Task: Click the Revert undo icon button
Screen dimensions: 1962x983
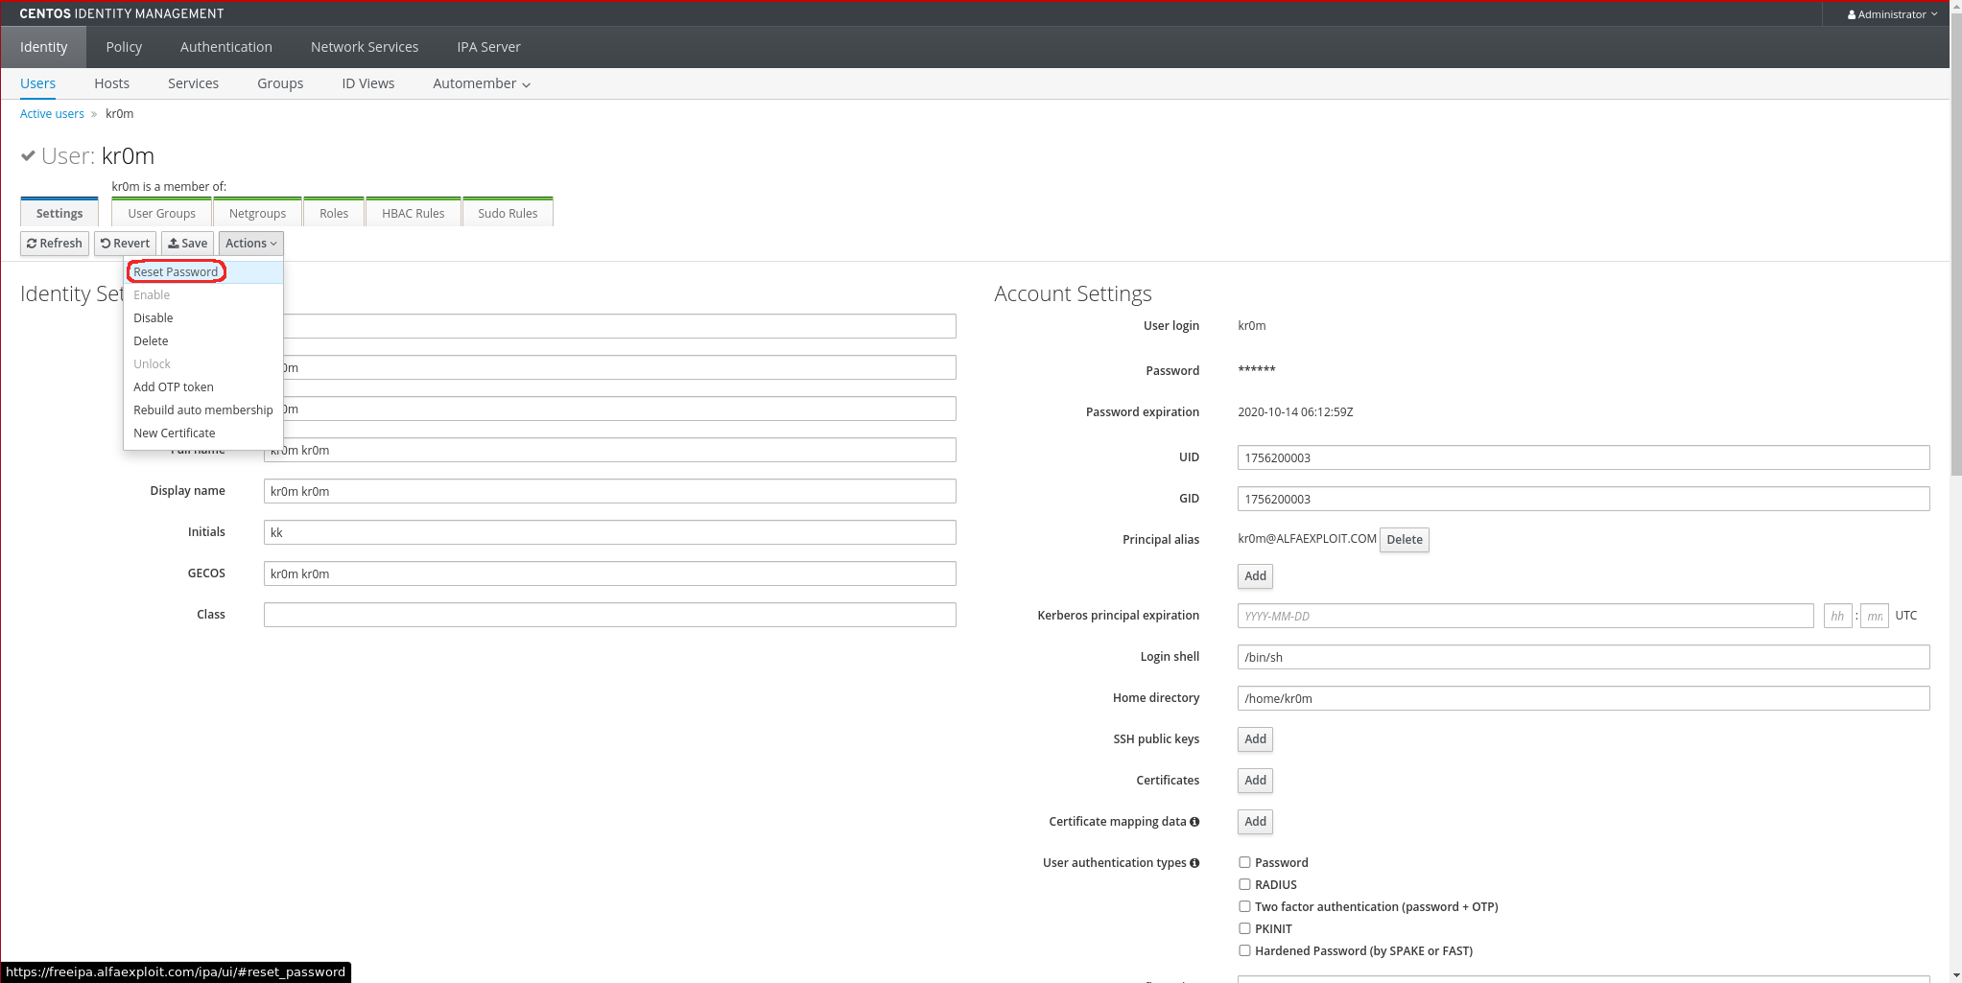Action: [x=106, y=244]
